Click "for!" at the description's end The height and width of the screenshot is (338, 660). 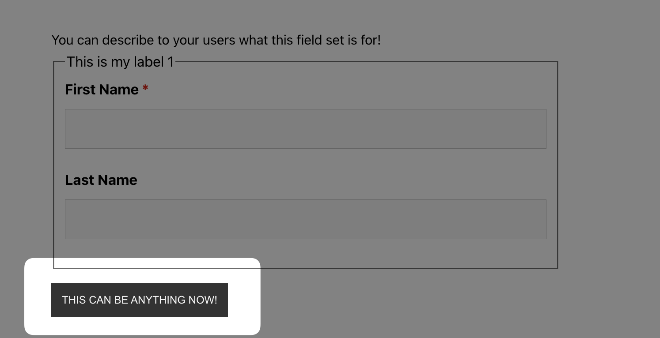point(370,40)
